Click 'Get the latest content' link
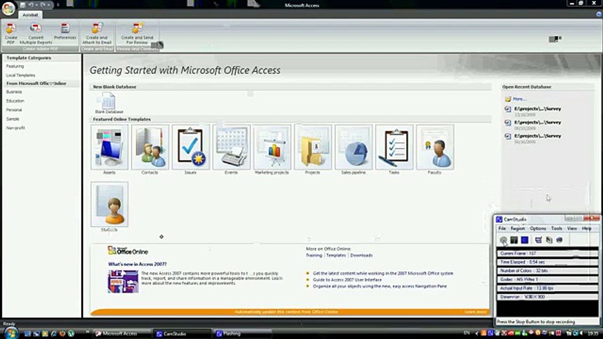 tap(383, 273)
